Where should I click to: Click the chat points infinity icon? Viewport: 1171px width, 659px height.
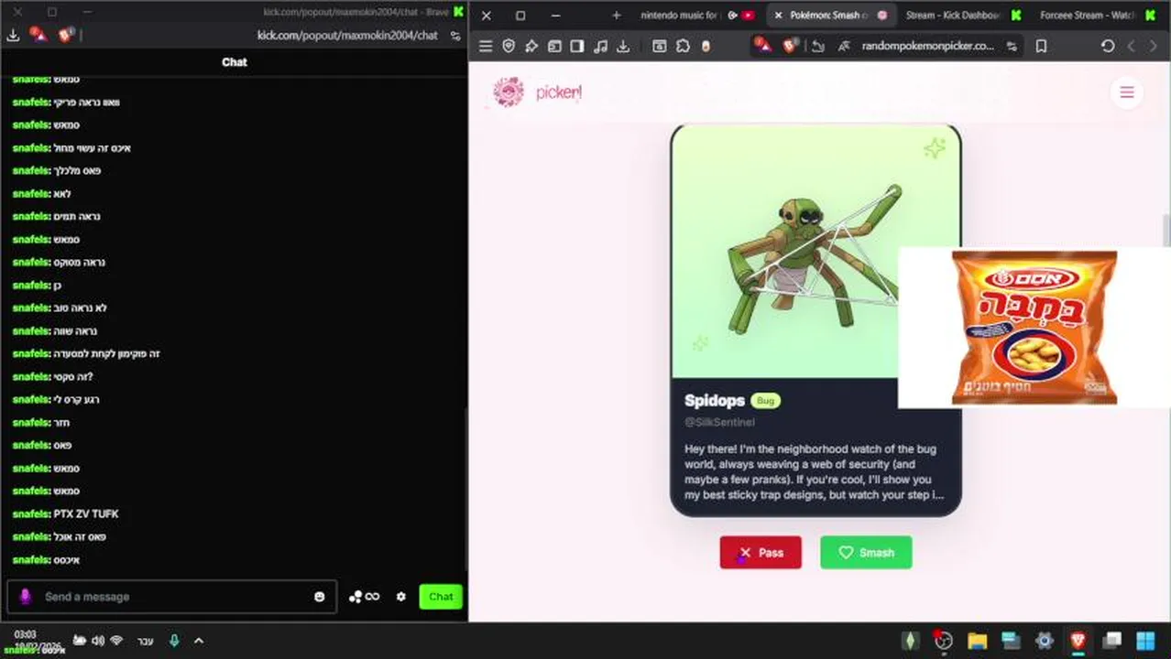tap(365, 597)
